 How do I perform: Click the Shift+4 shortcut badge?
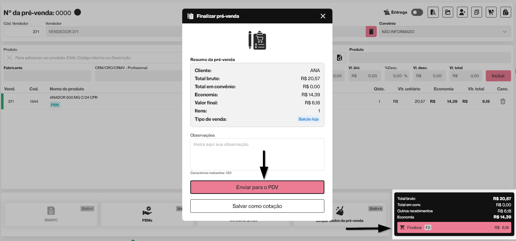(376, 209)
